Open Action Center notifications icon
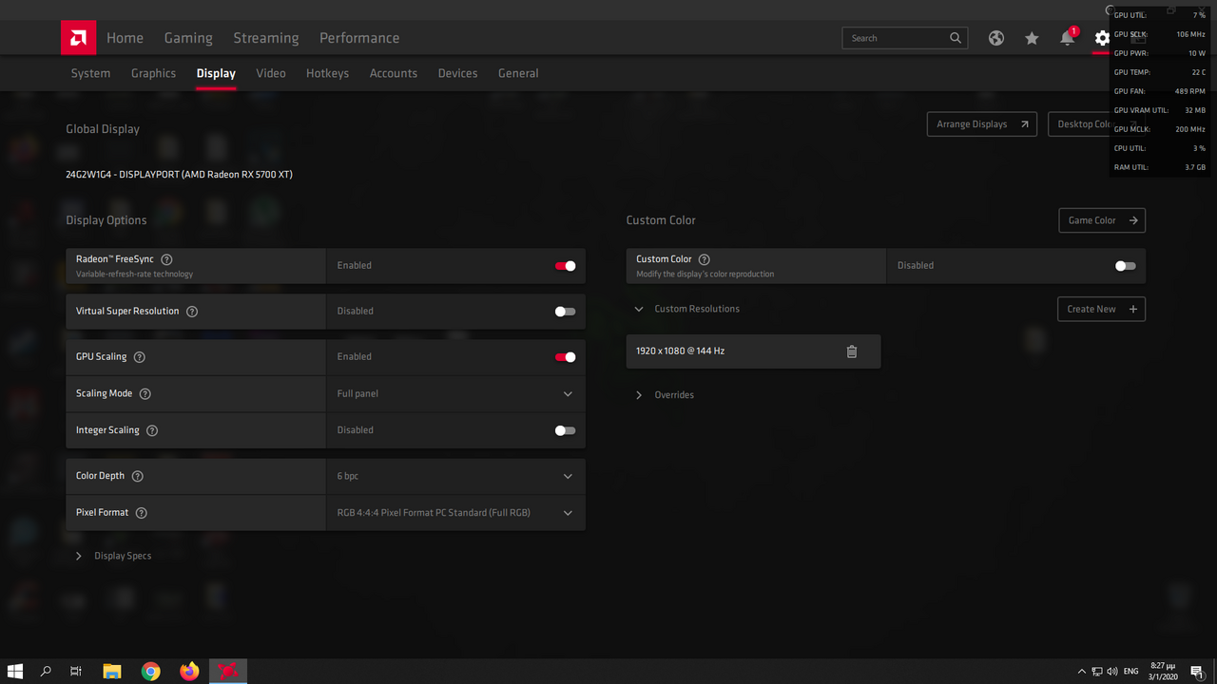Image resolution: width=1217 pixels, height=684 pixels. [x=1197, y=671]
